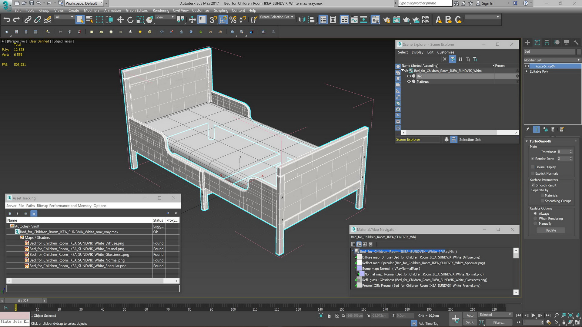This screenshot has height=327, width=582.
Task: Expand the Editable Poly modifier entry
Action: (527, 71)
